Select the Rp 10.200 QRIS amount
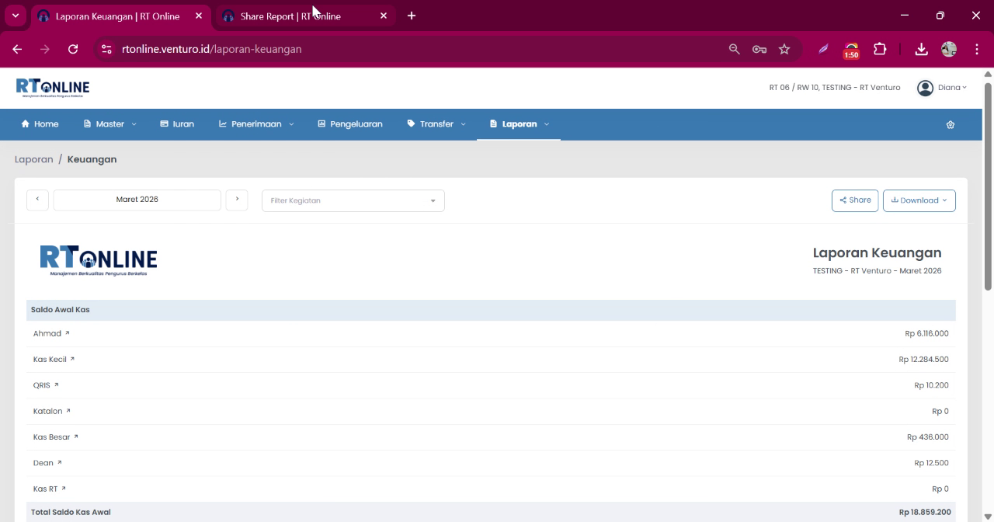 (x=931, y=385)
